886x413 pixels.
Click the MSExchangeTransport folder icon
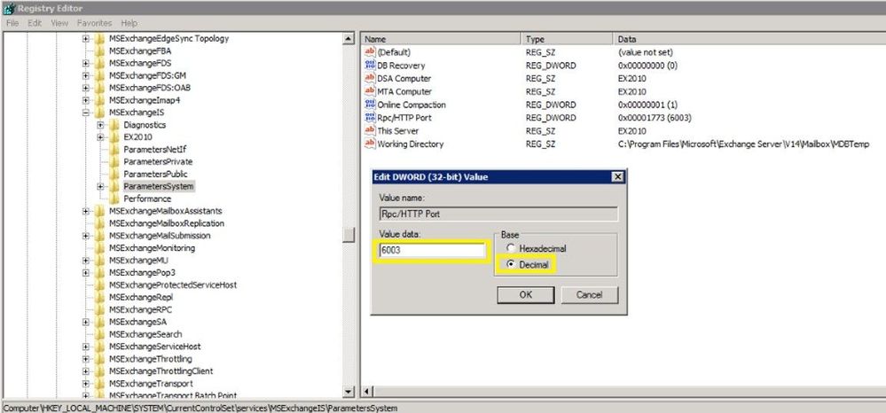(99, 384)
